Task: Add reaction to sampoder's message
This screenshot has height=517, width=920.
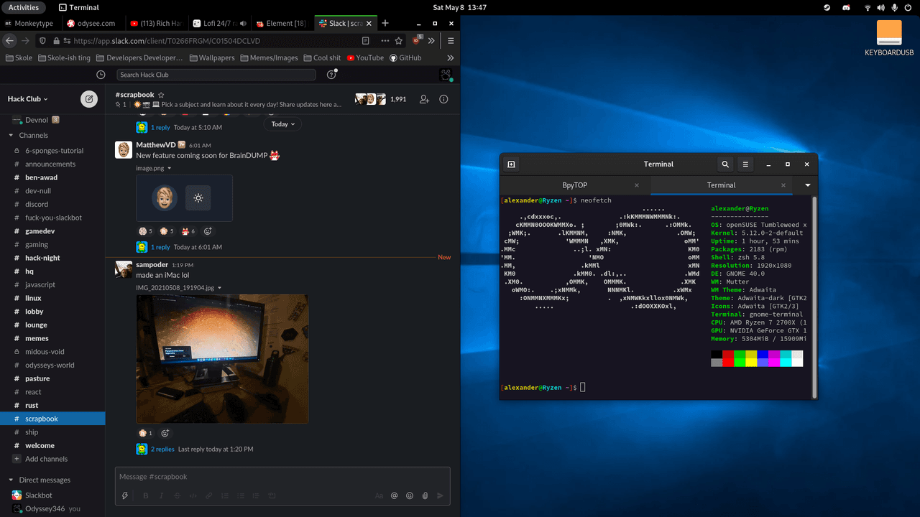Action: coord(165,433)
